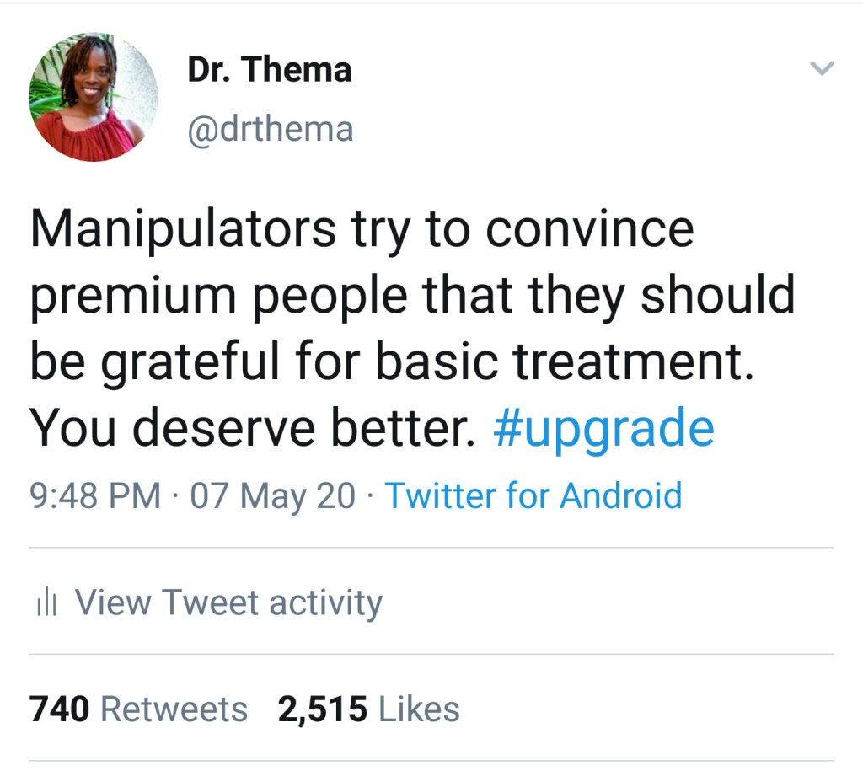The width and height of the screenshot is (863, 771).
Task: Click the 740 retweet count number
Action: (x=59, y=709)
